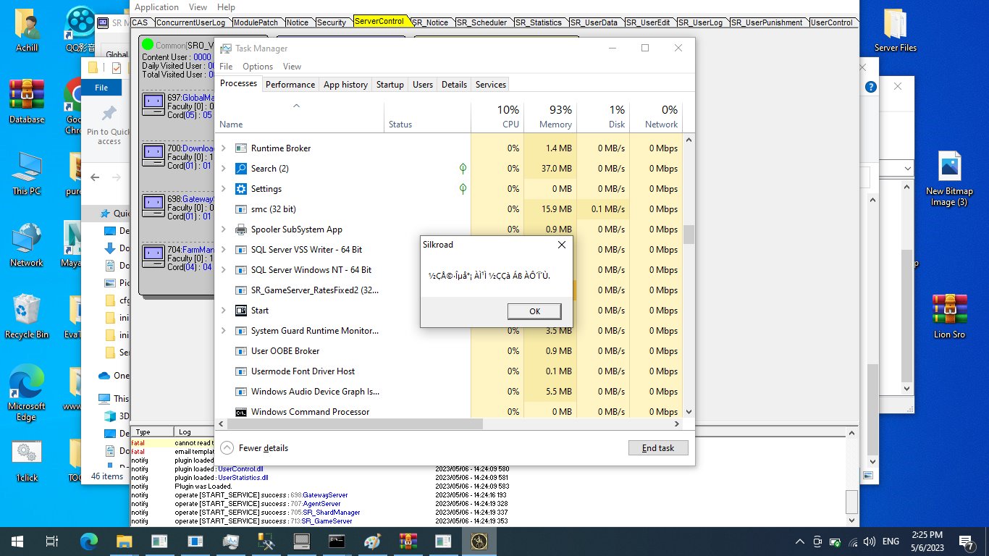Open the Help menu in SR manager
The width and height of the screenshot is (989, 556).
(226, 7)
